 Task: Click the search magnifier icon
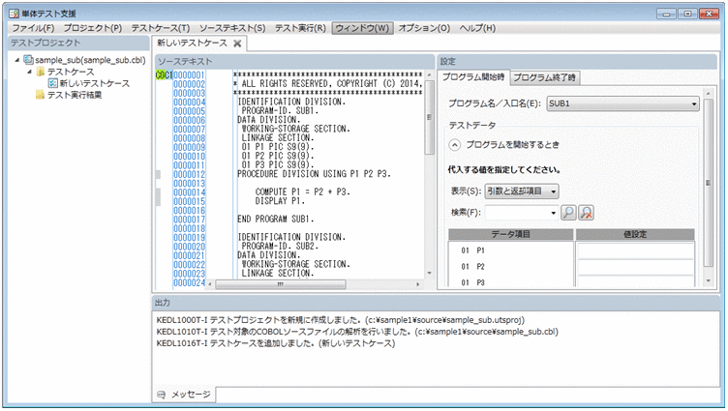(x=568, y=213)
